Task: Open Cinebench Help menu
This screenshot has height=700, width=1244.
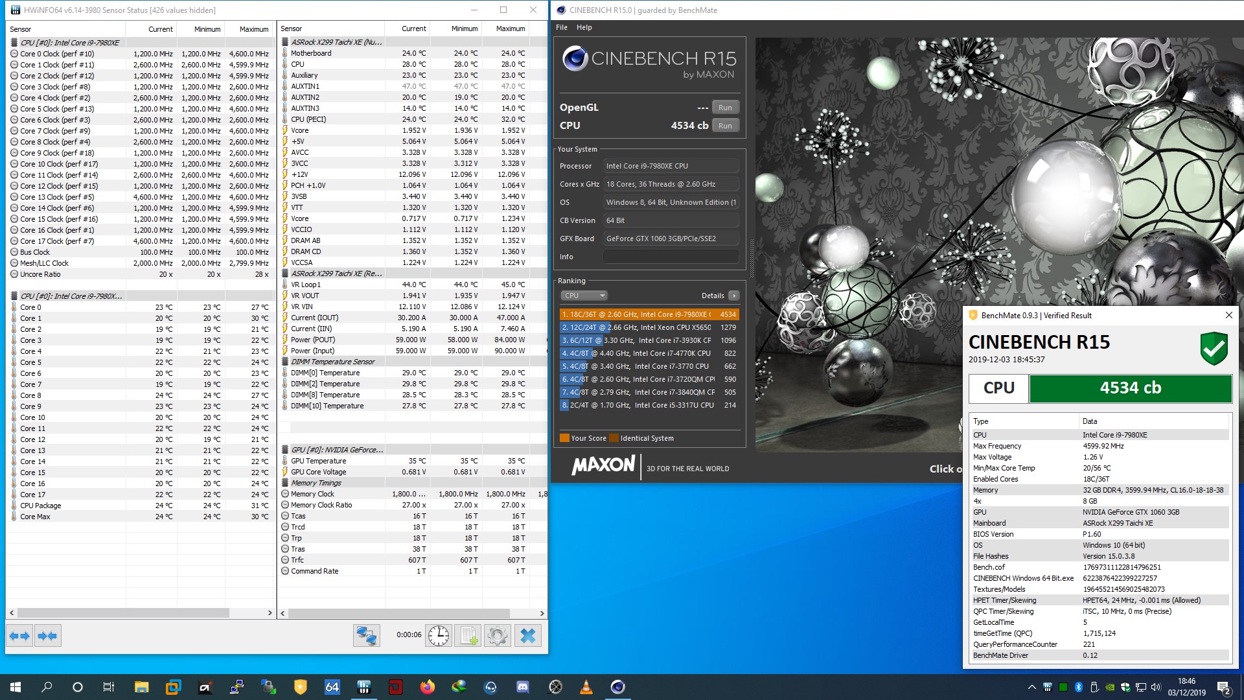Action: [584, 27]
